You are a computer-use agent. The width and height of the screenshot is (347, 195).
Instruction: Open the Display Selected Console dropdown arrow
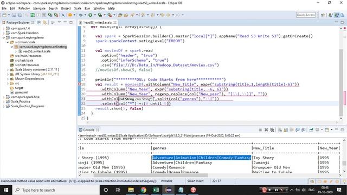coord(322,130)
